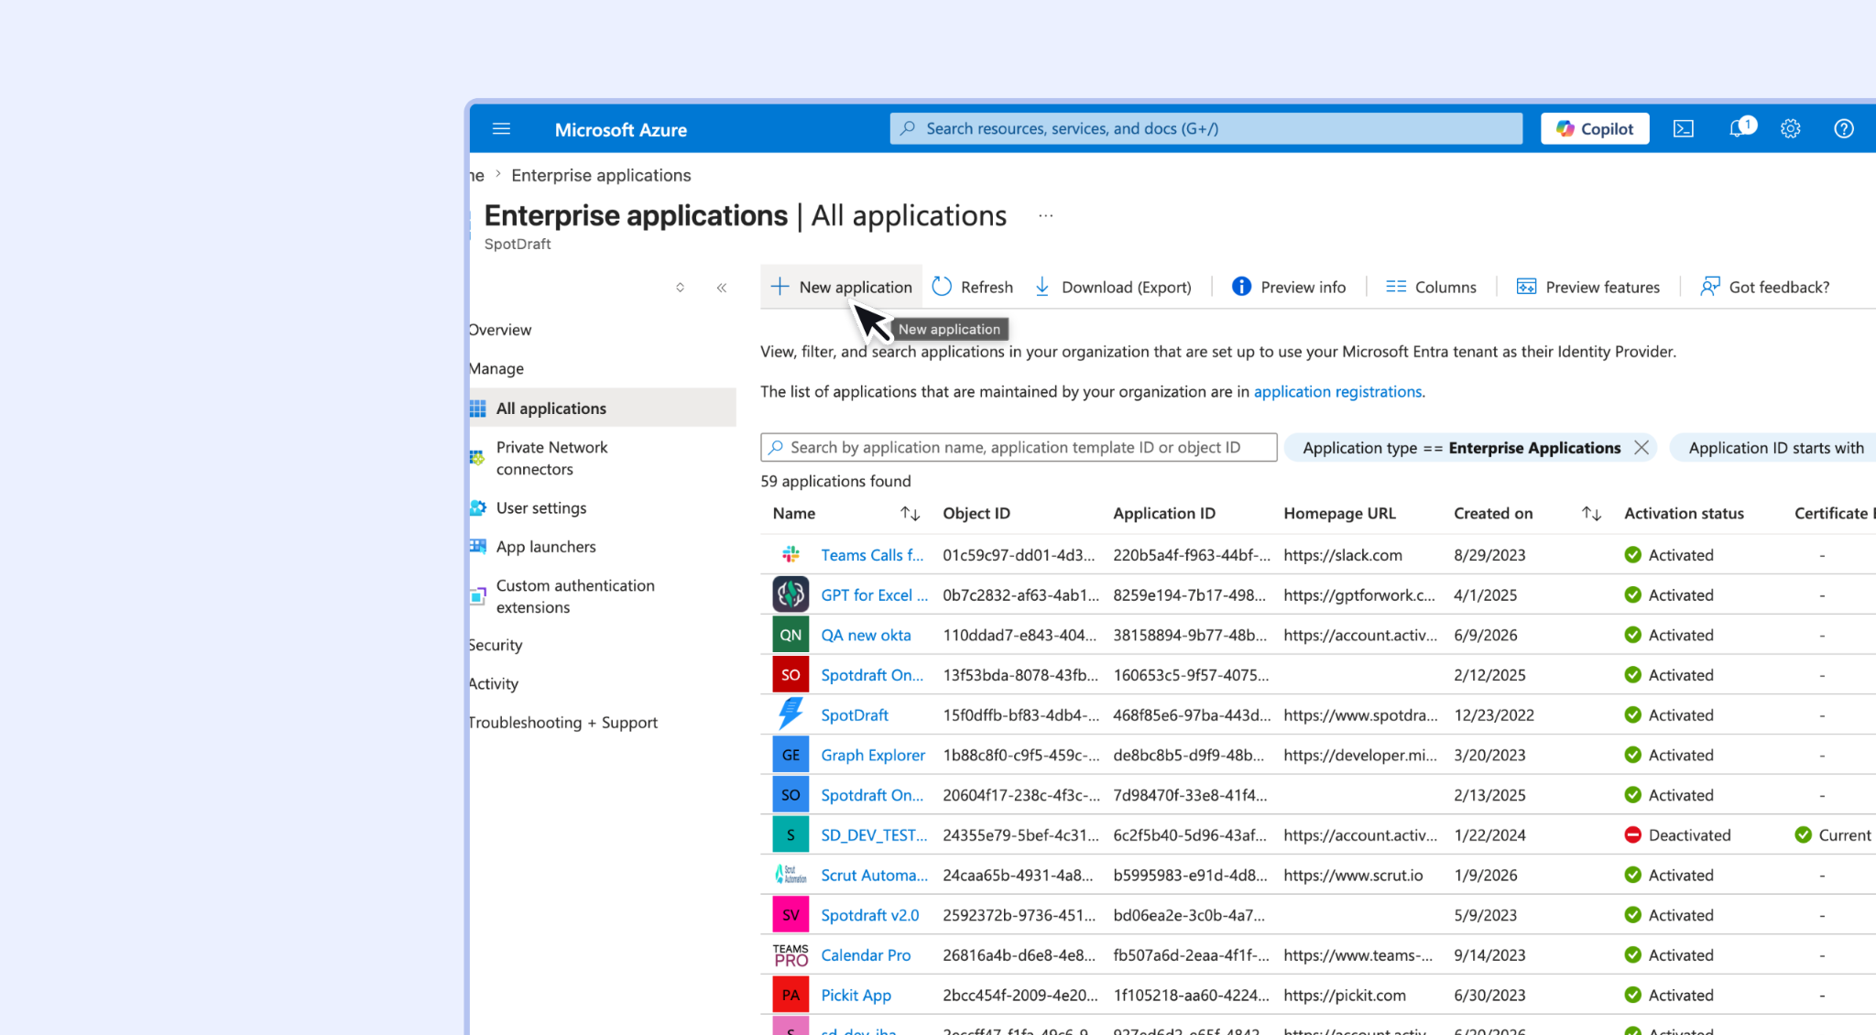
Task: Click the Scrut Automation logo icon
Action: pos(791,875)
